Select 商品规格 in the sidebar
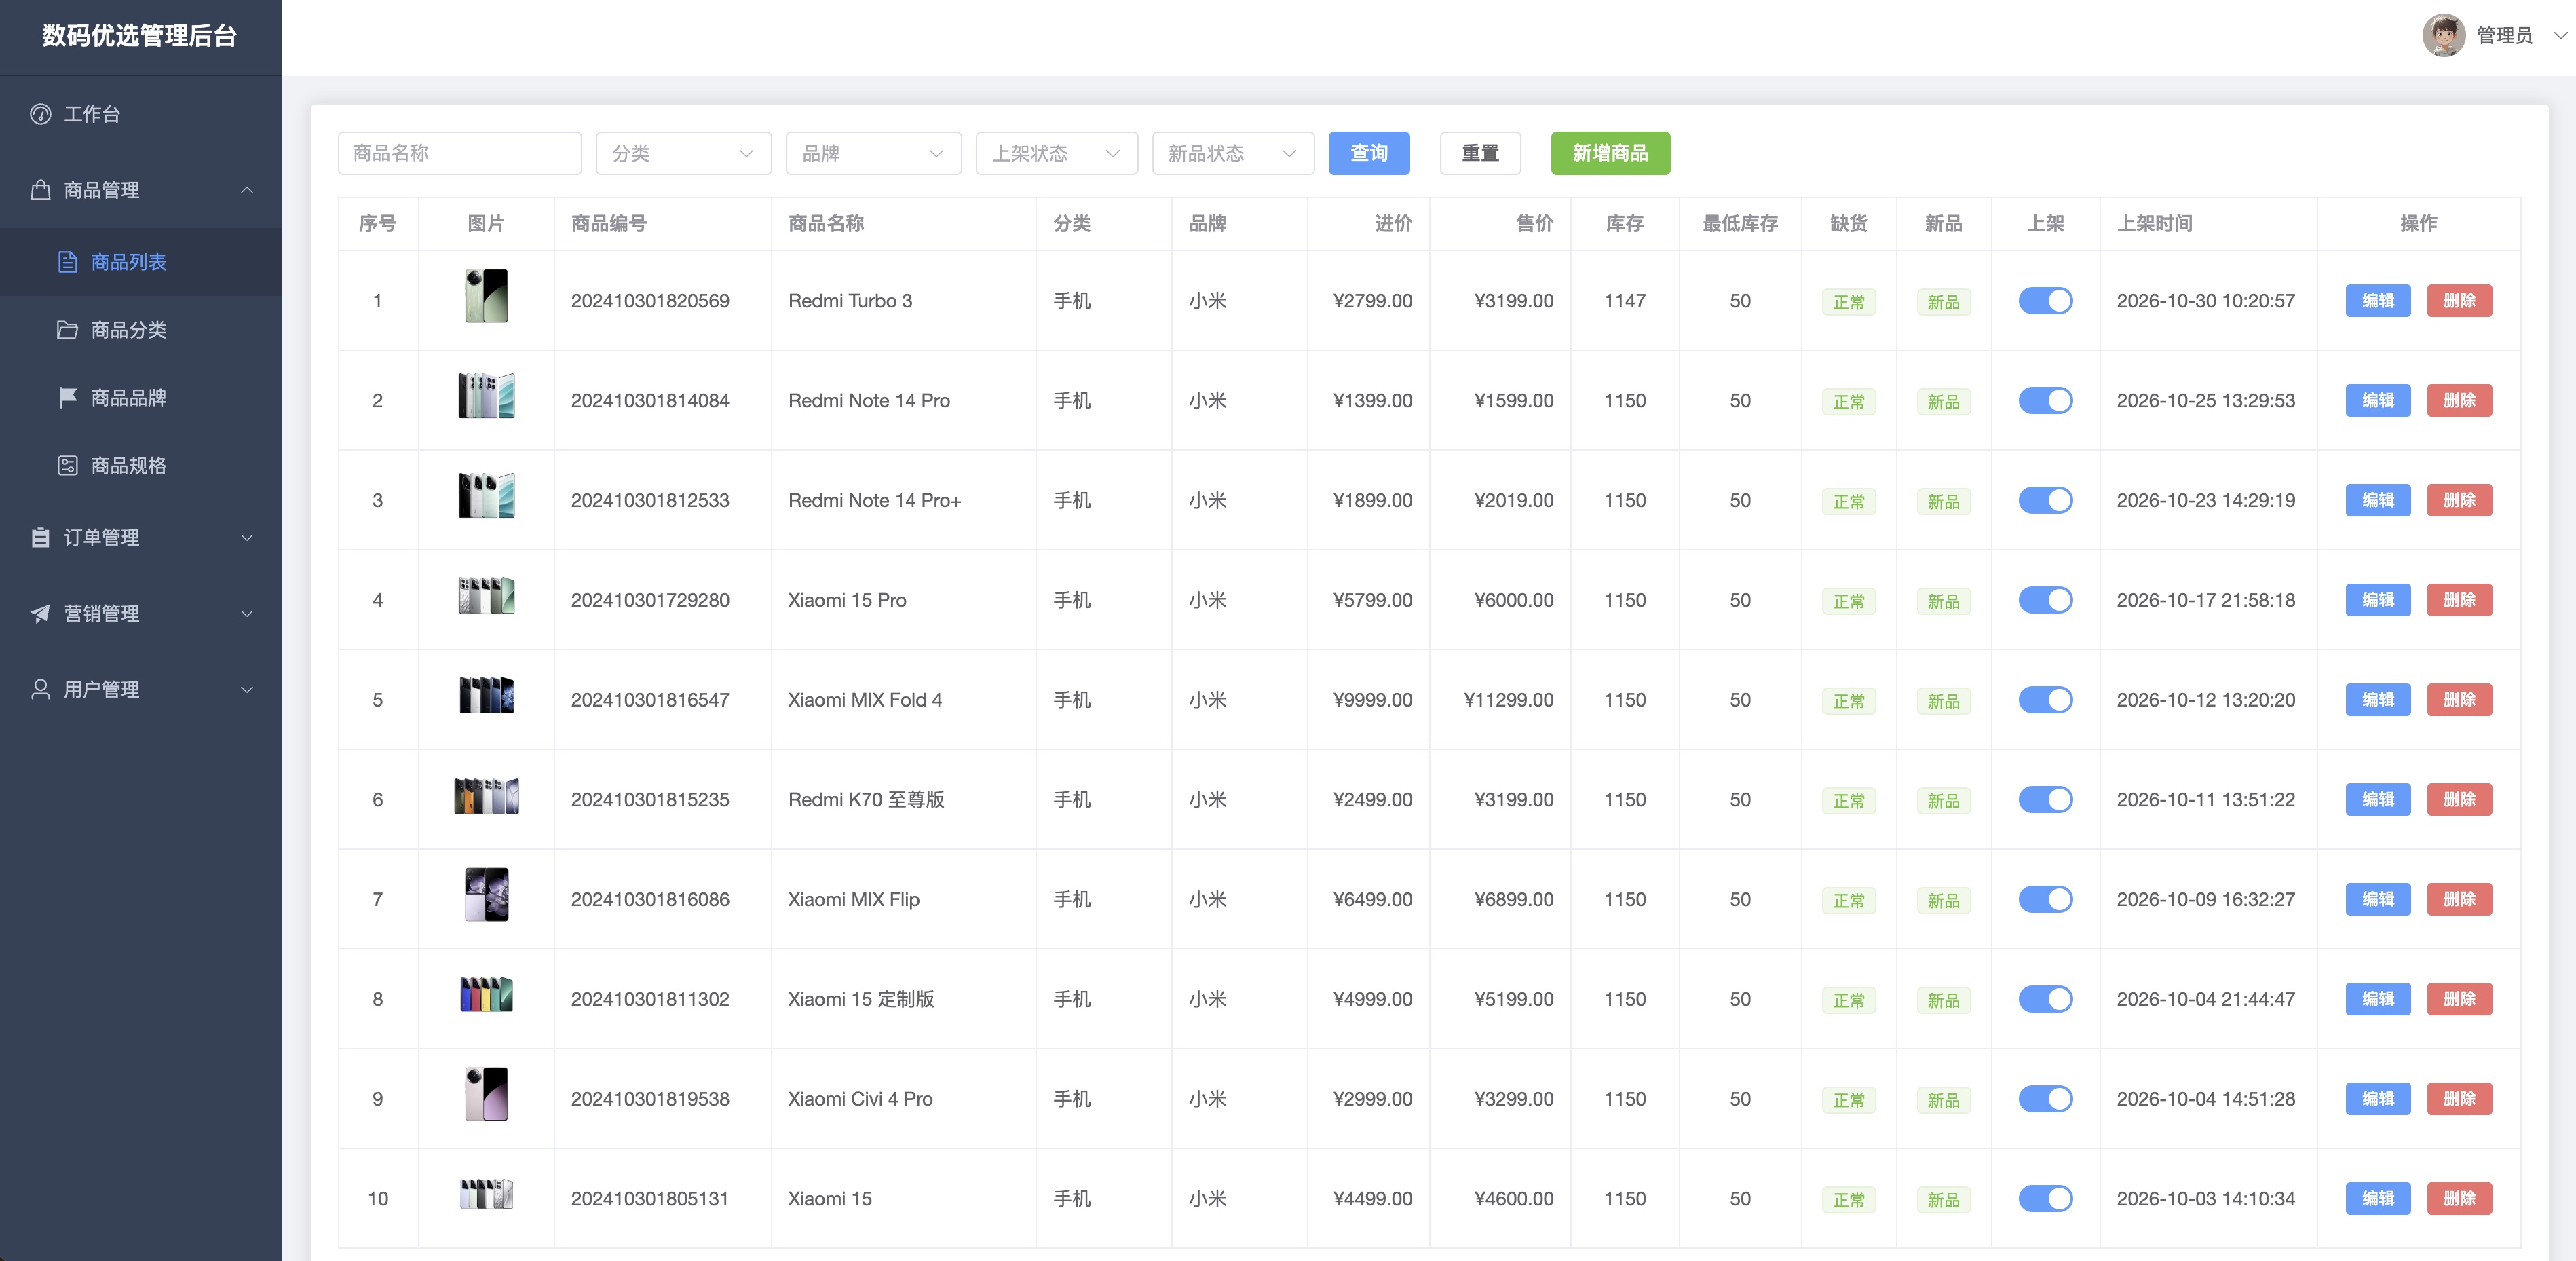This screenshot has width=2576, height=1261. pyautogui.click(x=141, y=466)
